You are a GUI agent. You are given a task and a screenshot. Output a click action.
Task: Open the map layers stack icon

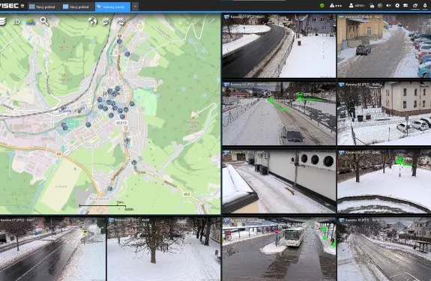point(2,22)
